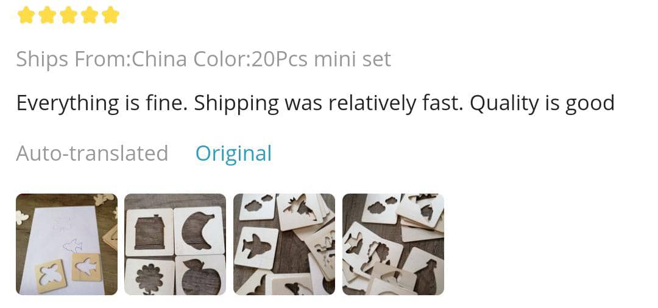Screen dimensions: 658x308
Task: Click the second yellow rating star
Action: pos(47,15)
